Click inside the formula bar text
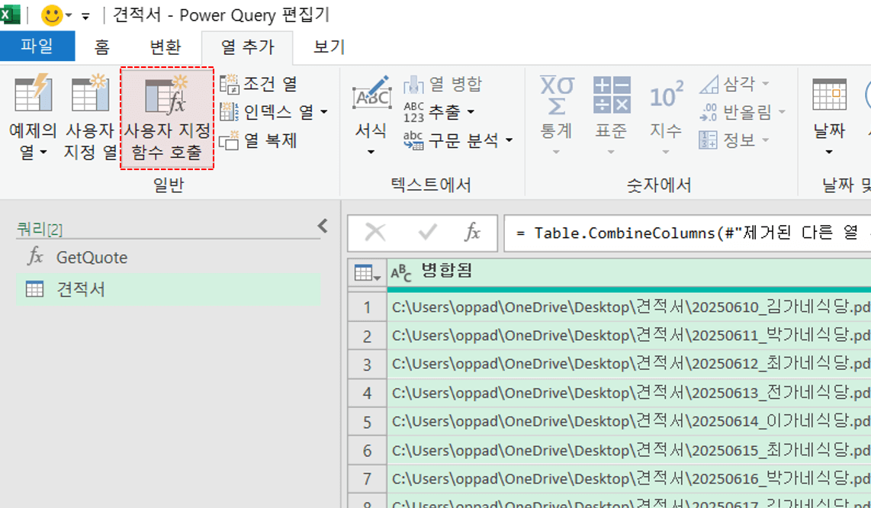Image resolution: width=871 pixels, height=508 pixels. tap(686, 233)
